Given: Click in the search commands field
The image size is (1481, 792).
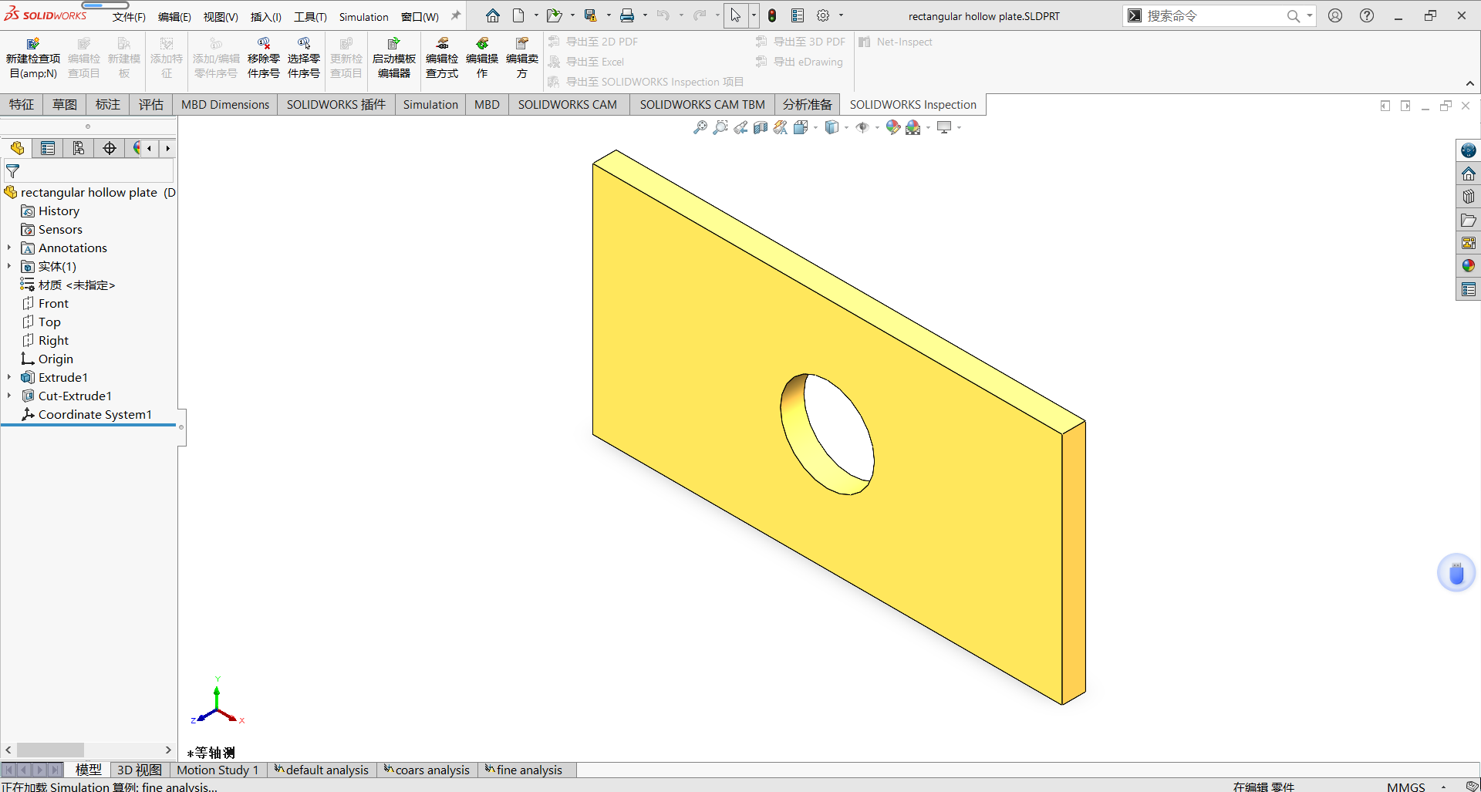Looking at the screenshot, I should click(x=1211, y=16).
